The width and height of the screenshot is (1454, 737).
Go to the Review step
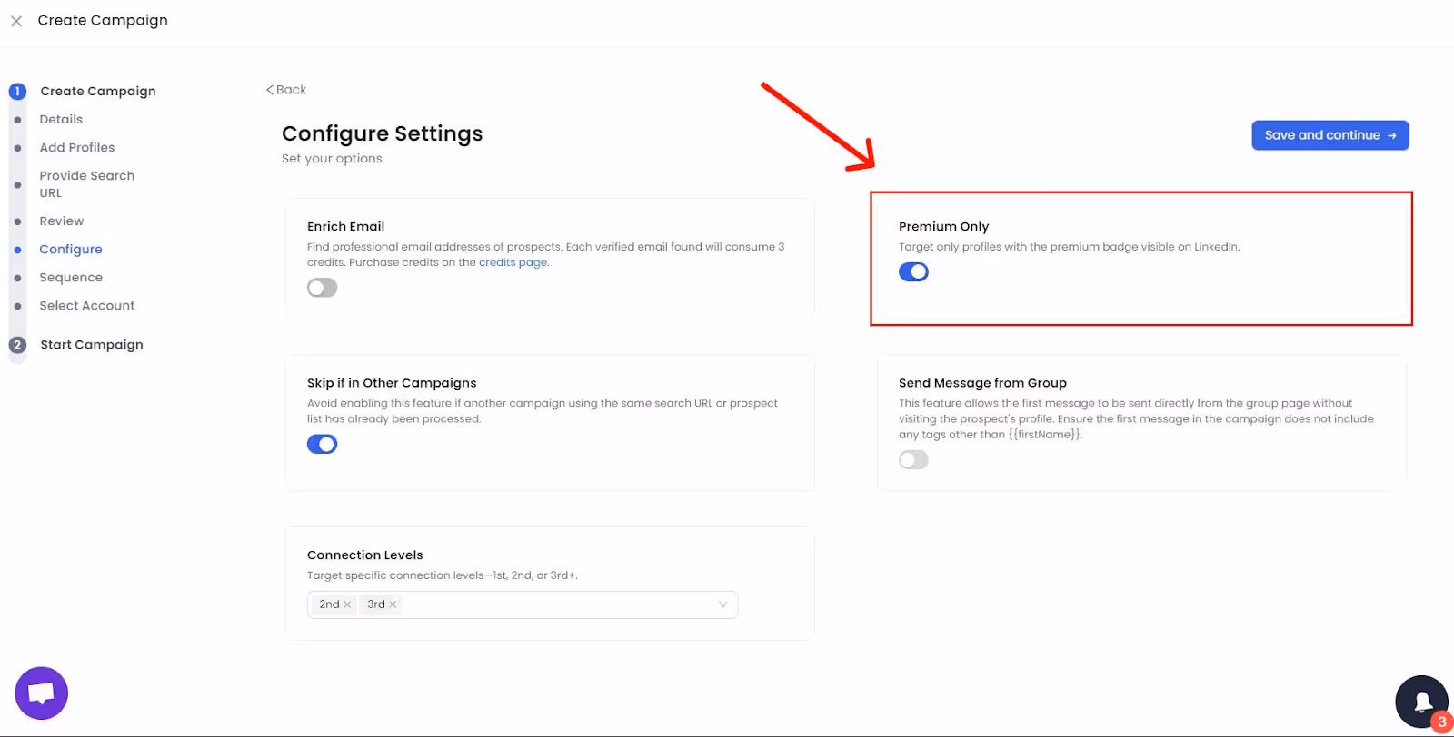61,221
